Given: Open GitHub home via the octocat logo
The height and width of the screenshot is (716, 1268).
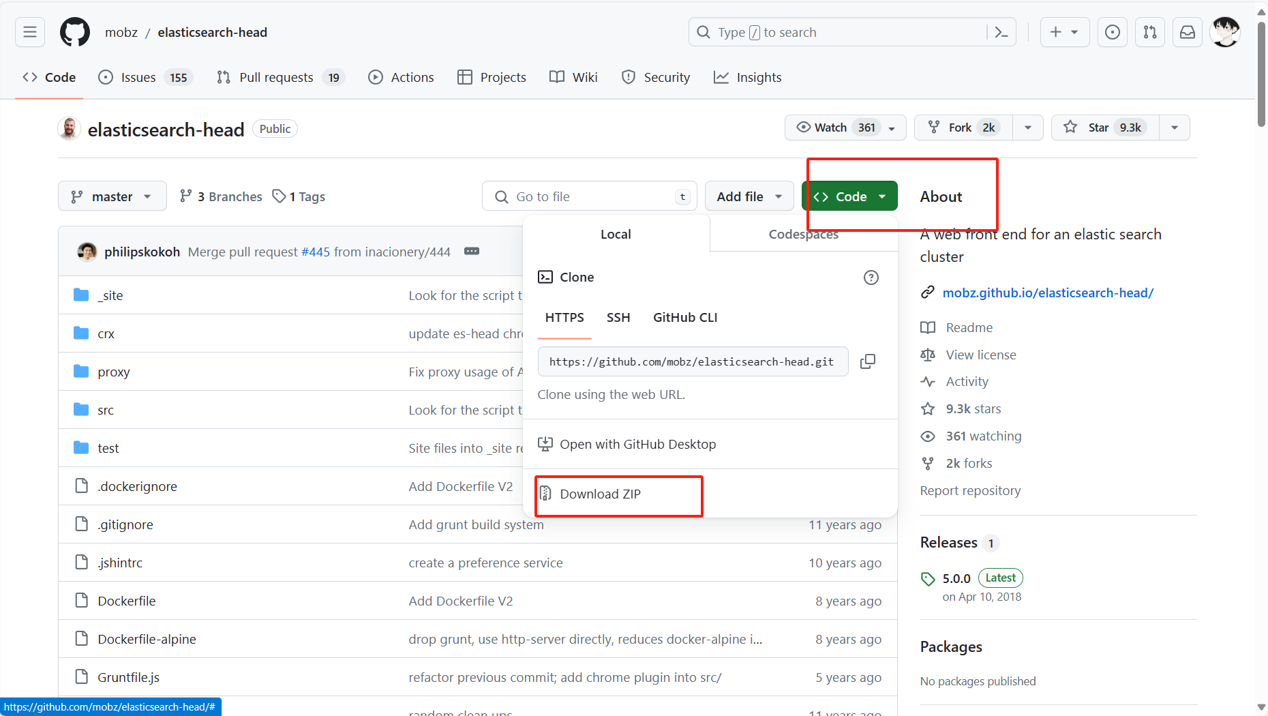Looking at the screenshot, I should 74,31.
